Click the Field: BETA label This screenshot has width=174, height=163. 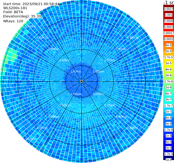(x=13, y=12)
